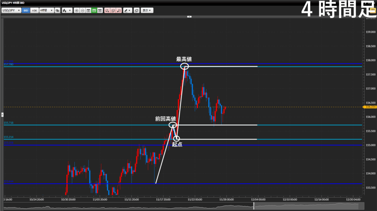The width and height of the screenshot is (377, 211).
Task: Toggle the green horizontal fit icon
Action: point(94,10)
